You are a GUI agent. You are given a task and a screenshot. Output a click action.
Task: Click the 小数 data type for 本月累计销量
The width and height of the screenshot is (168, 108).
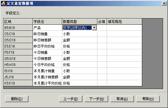[x=80, y=71]
